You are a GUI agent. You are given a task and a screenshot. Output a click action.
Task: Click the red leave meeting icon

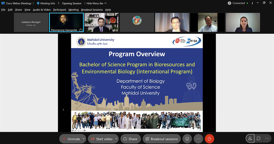pyautogui.click(x=209, y=139)
